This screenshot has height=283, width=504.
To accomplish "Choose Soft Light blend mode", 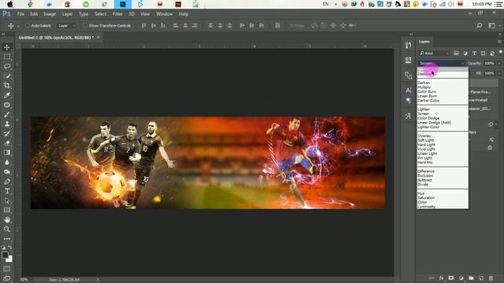I will point(425,140).
